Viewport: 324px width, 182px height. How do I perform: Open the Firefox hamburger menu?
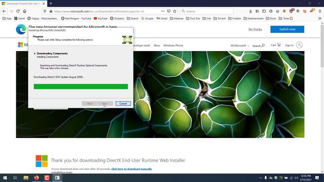[319, 11]
